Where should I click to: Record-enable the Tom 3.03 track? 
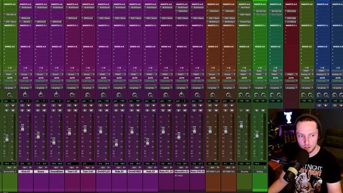[91, 106]
